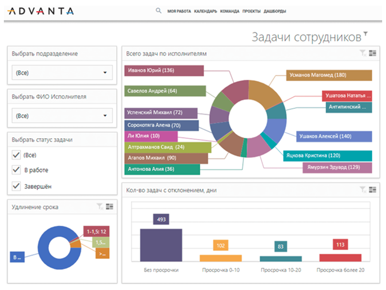The image size is (386, 290).
Task: Click the Без просрочки purple bar
Action: (161, 245)
